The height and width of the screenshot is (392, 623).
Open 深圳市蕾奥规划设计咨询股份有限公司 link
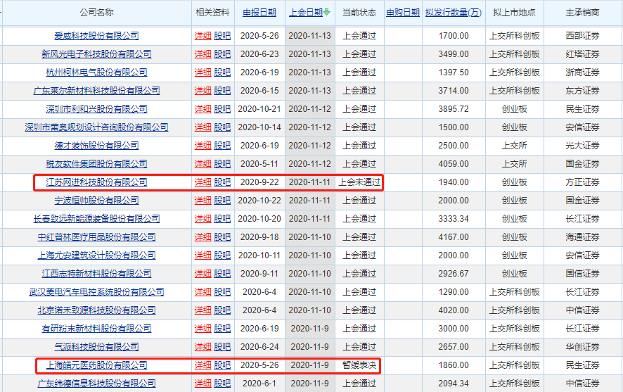(96, 127)
